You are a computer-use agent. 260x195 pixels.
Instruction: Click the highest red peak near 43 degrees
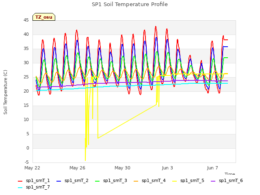156,26
